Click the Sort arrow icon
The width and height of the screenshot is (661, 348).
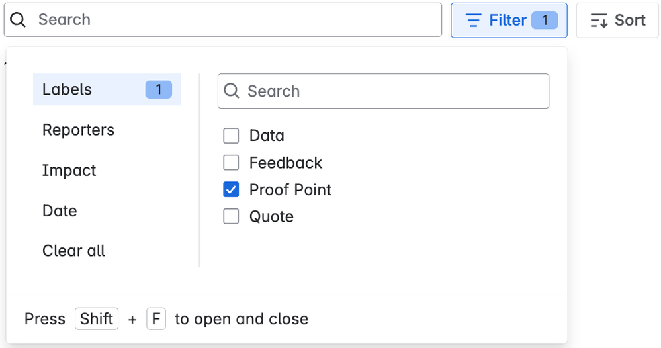599,21
